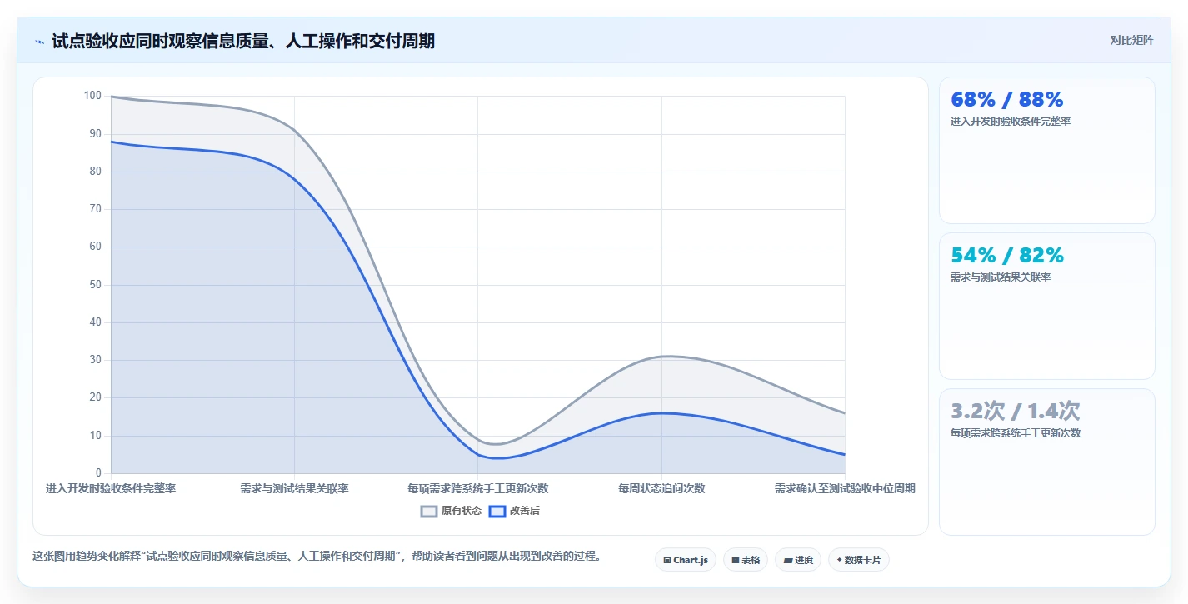1188x604 pixels.
Task: Select the 数据卡片 tag pill
Action: [859, 560]
